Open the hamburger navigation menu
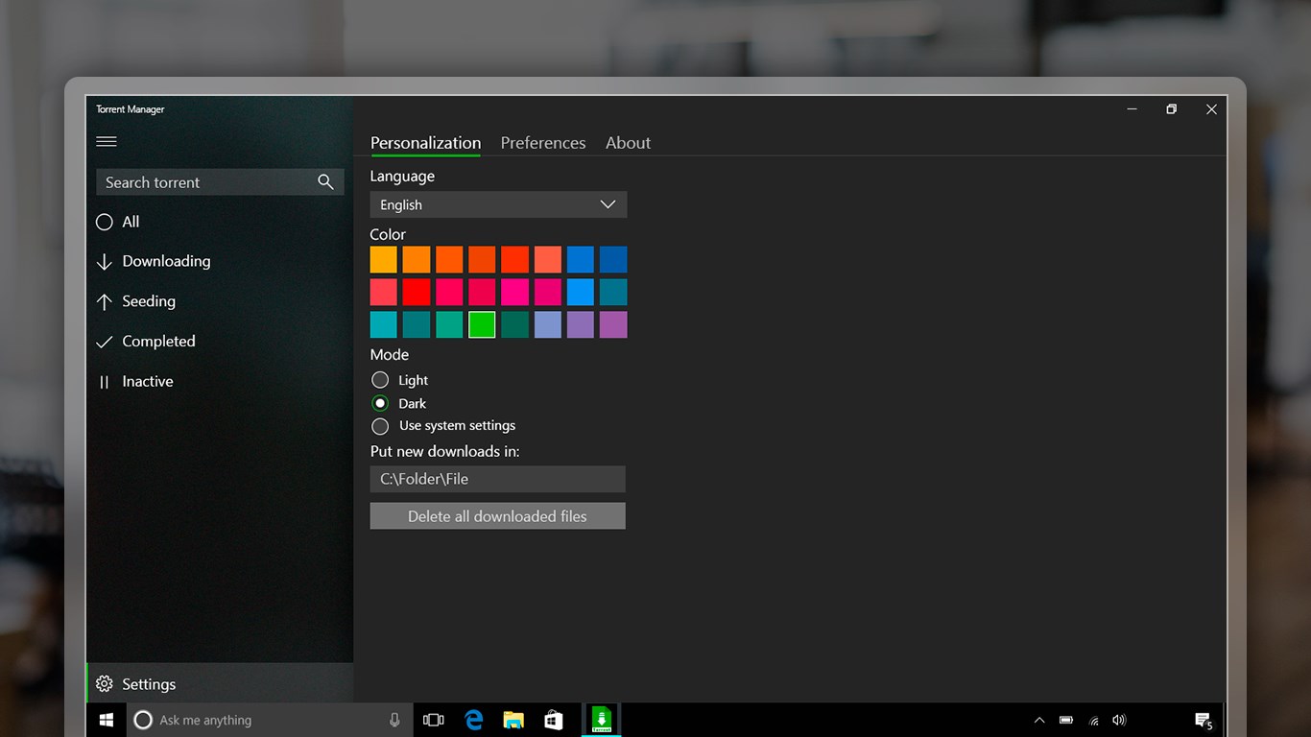Screen dimensions: 1311x737 click(x=107, y=142)
